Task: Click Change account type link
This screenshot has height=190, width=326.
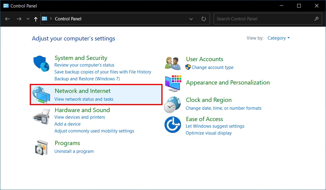Action: pos(212,67)
